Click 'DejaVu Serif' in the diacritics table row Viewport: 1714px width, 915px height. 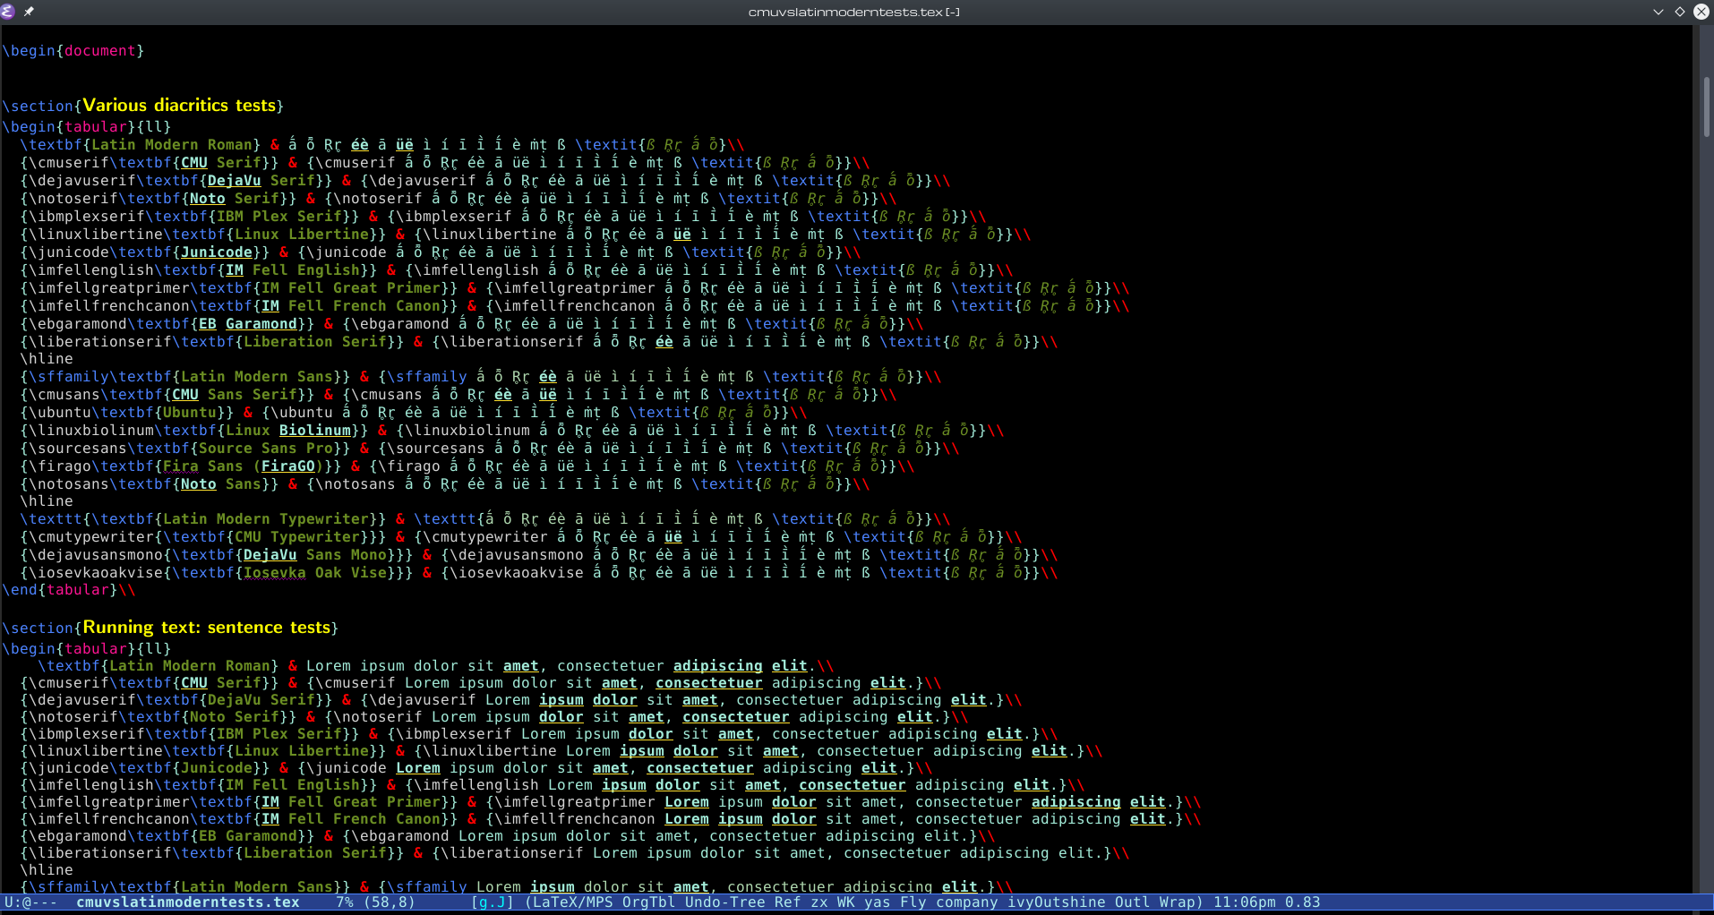261,181
